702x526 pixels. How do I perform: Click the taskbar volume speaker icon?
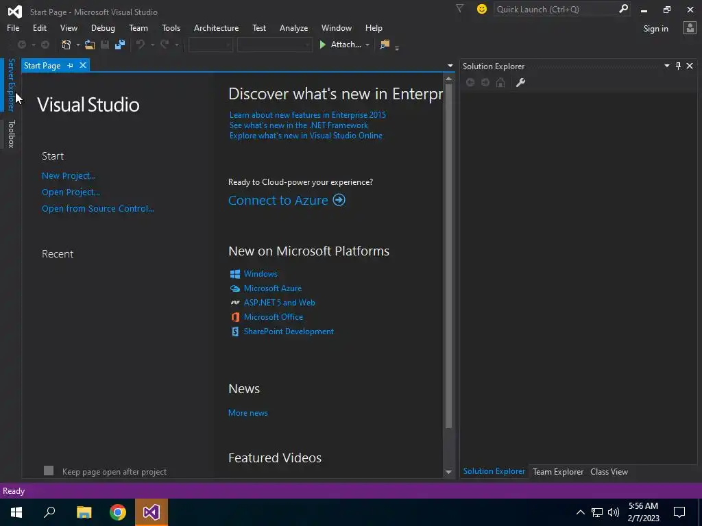(x=614, y=512)
